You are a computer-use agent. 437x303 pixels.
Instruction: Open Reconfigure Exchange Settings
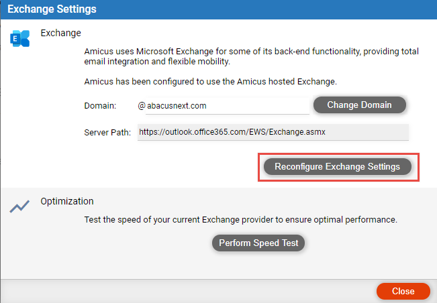[338, 167]
